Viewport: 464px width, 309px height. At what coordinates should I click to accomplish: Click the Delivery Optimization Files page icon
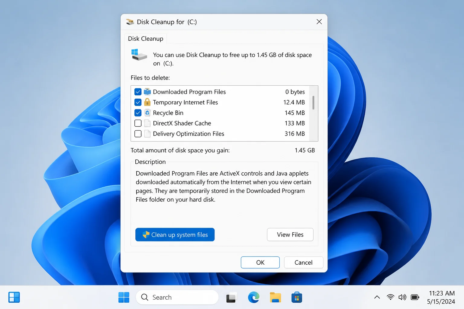[147, 134]
